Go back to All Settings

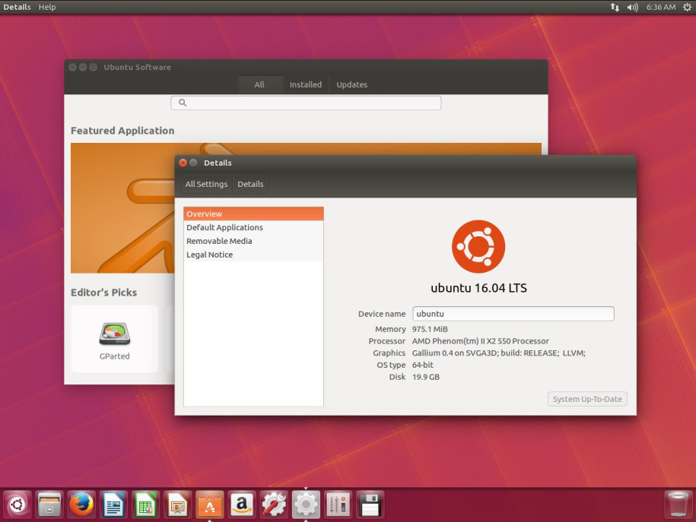(206, 184)
